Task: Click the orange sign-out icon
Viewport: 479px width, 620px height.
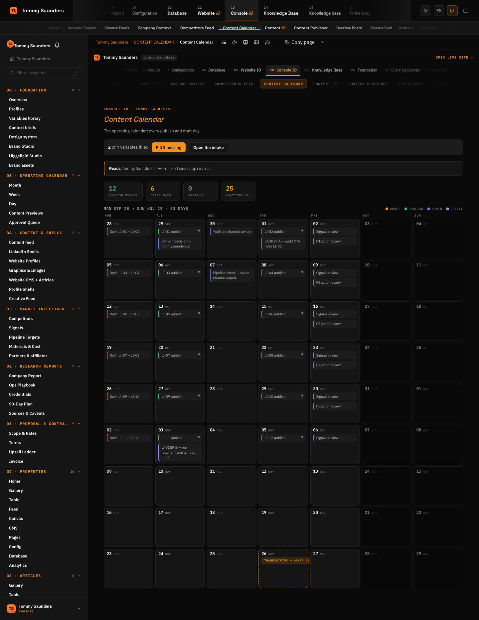Action: [452, 11]
